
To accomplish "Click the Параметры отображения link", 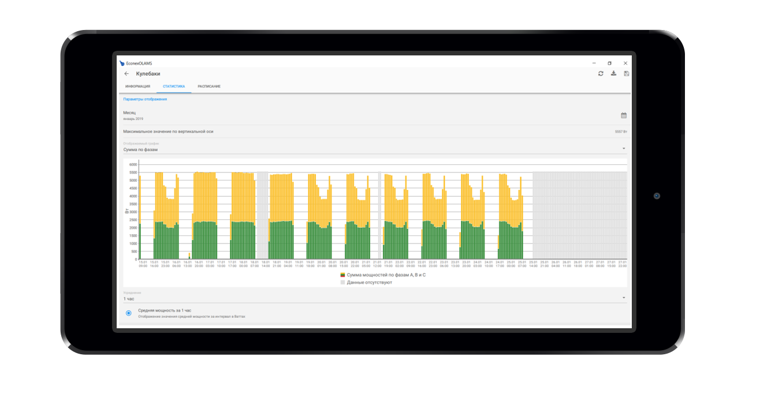I will click(x=145, y=99).
